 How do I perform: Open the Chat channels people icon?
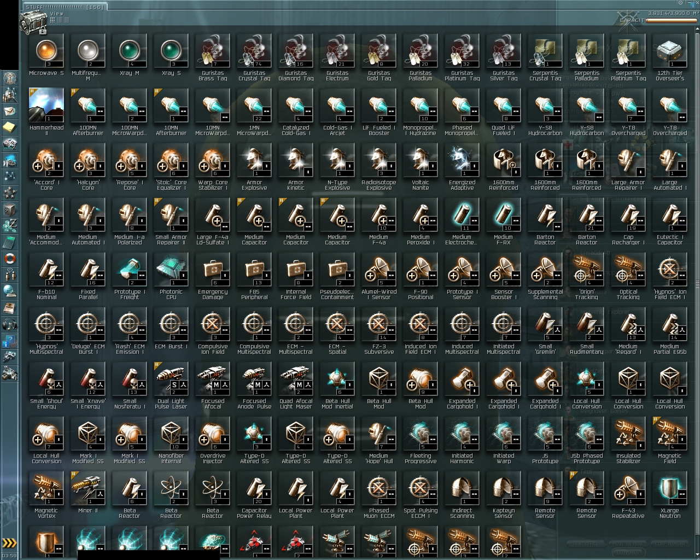9,275
